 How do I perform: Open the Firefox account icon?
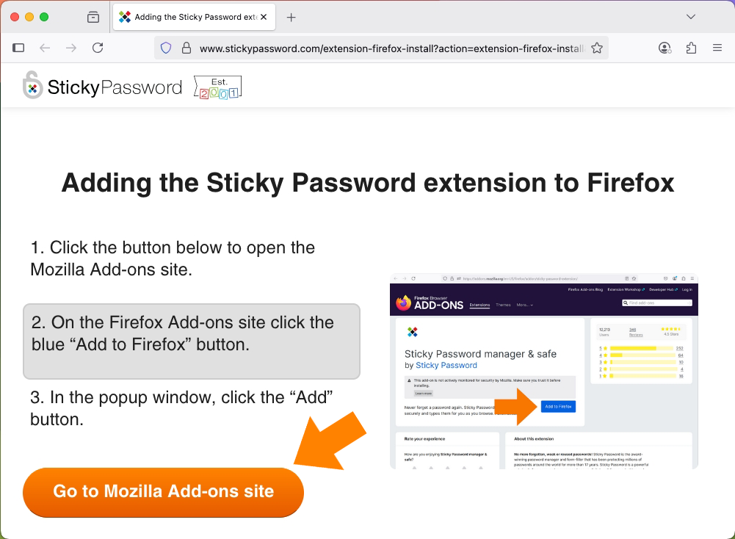tap(665, 48)
